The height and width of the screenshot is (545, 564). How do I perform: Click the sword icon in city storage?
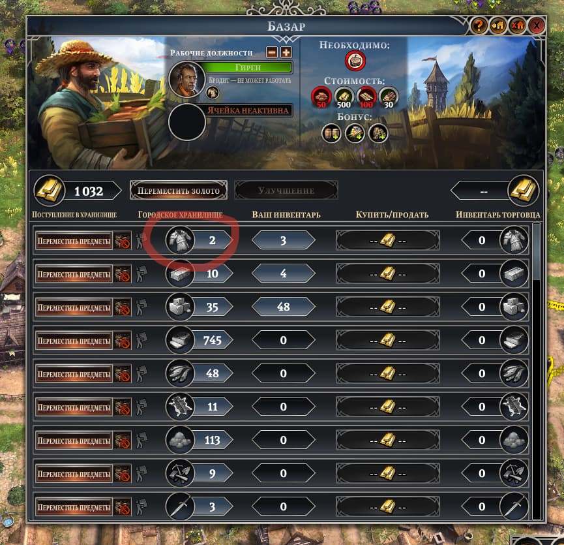click(x=180, y=506)
